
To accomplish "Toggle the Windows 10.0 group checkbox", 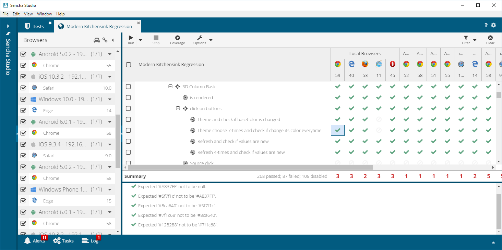I will (23, 99).
